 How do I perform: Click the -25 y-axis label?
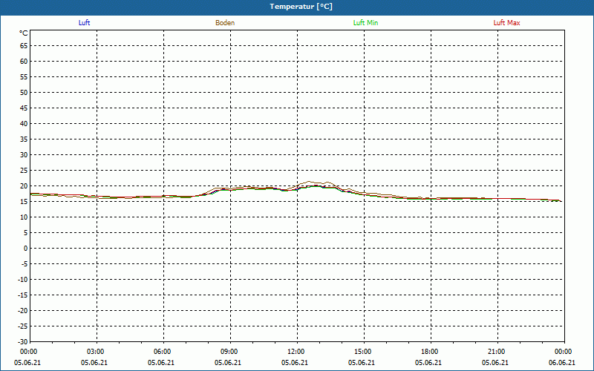point(23,326)
